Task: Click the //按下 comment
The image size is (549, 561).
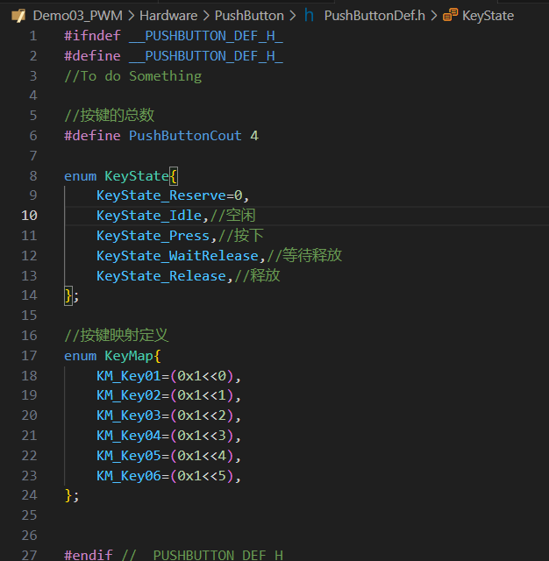Action: [x=241, y=236]
